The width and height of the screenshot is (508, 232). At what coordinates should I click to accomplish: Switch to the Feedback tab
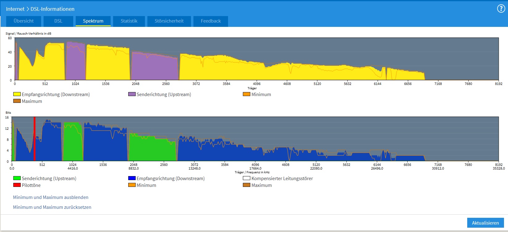(211, 21)
